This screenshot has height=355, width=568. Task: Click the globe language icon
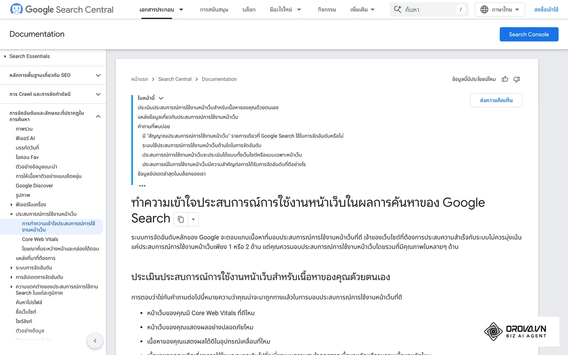pyautogui.click(x=484, y=10)
